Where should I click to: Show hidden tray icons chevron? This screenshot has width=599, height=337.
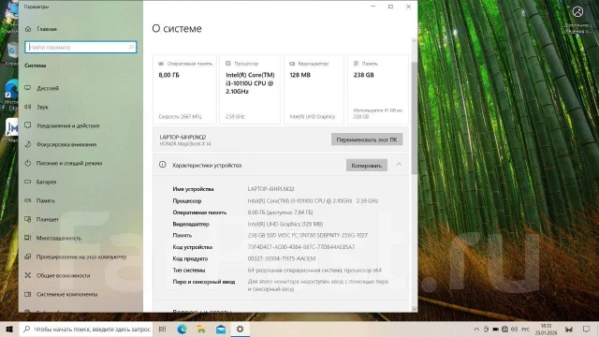(x=476, y=330)
